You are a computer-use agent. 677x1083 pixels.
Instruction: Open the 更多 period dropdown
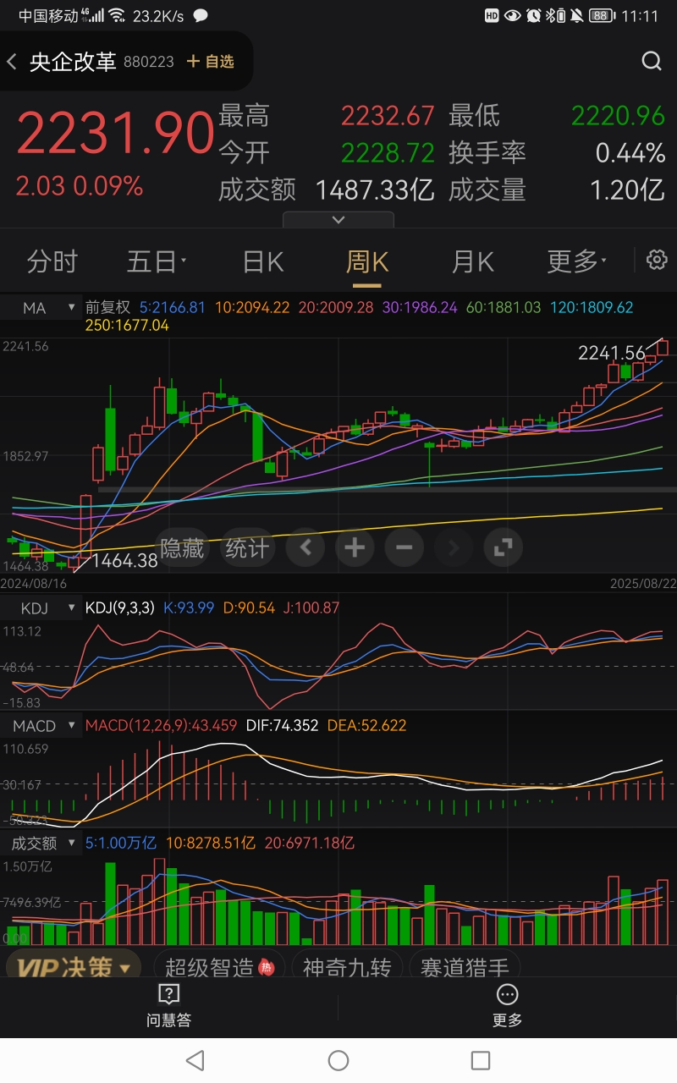point(577,261)
